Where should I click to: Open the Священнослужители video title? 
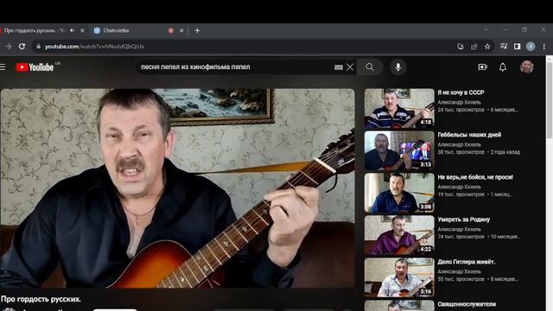pyautogui.click(x=467, y=304)
